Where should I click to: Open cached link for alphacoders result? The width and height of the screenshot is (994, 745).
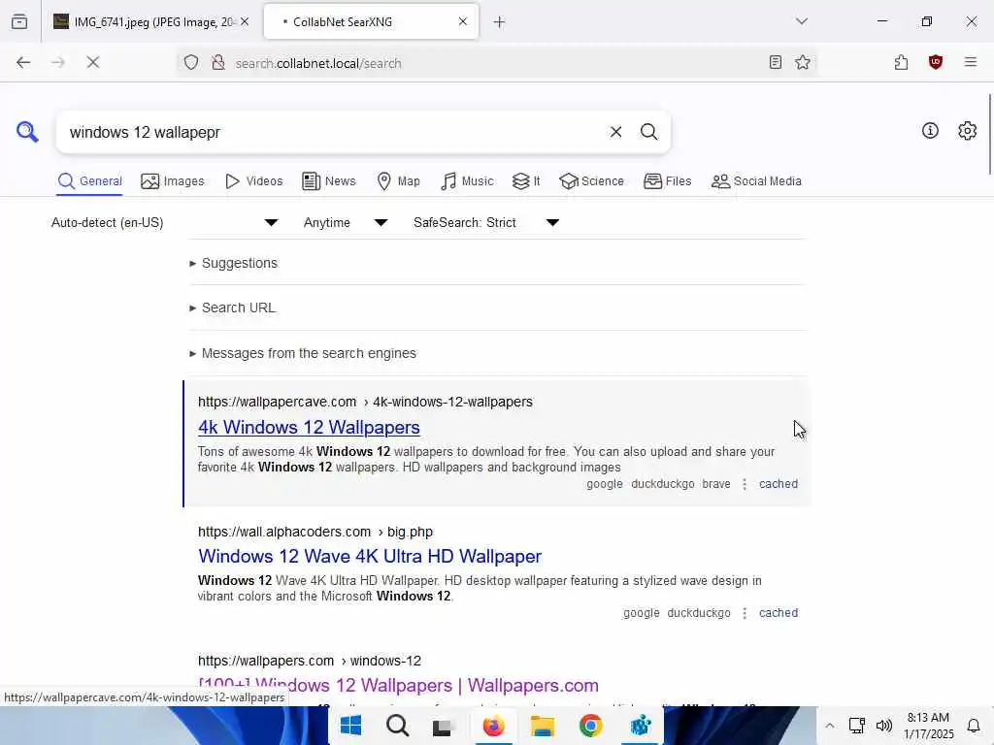click(779, 613)
